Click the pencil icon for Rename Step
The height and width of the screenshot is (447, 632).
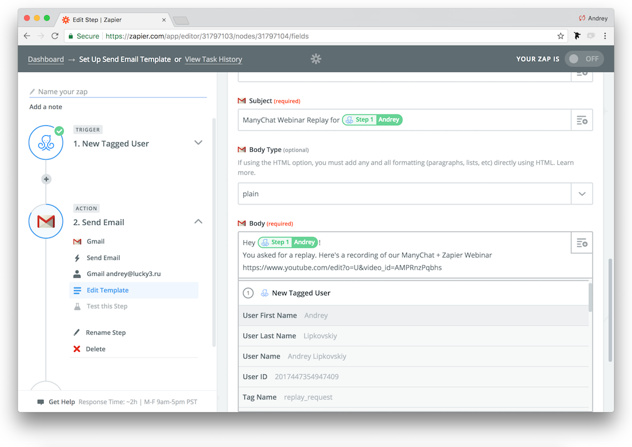coord(77,333)
